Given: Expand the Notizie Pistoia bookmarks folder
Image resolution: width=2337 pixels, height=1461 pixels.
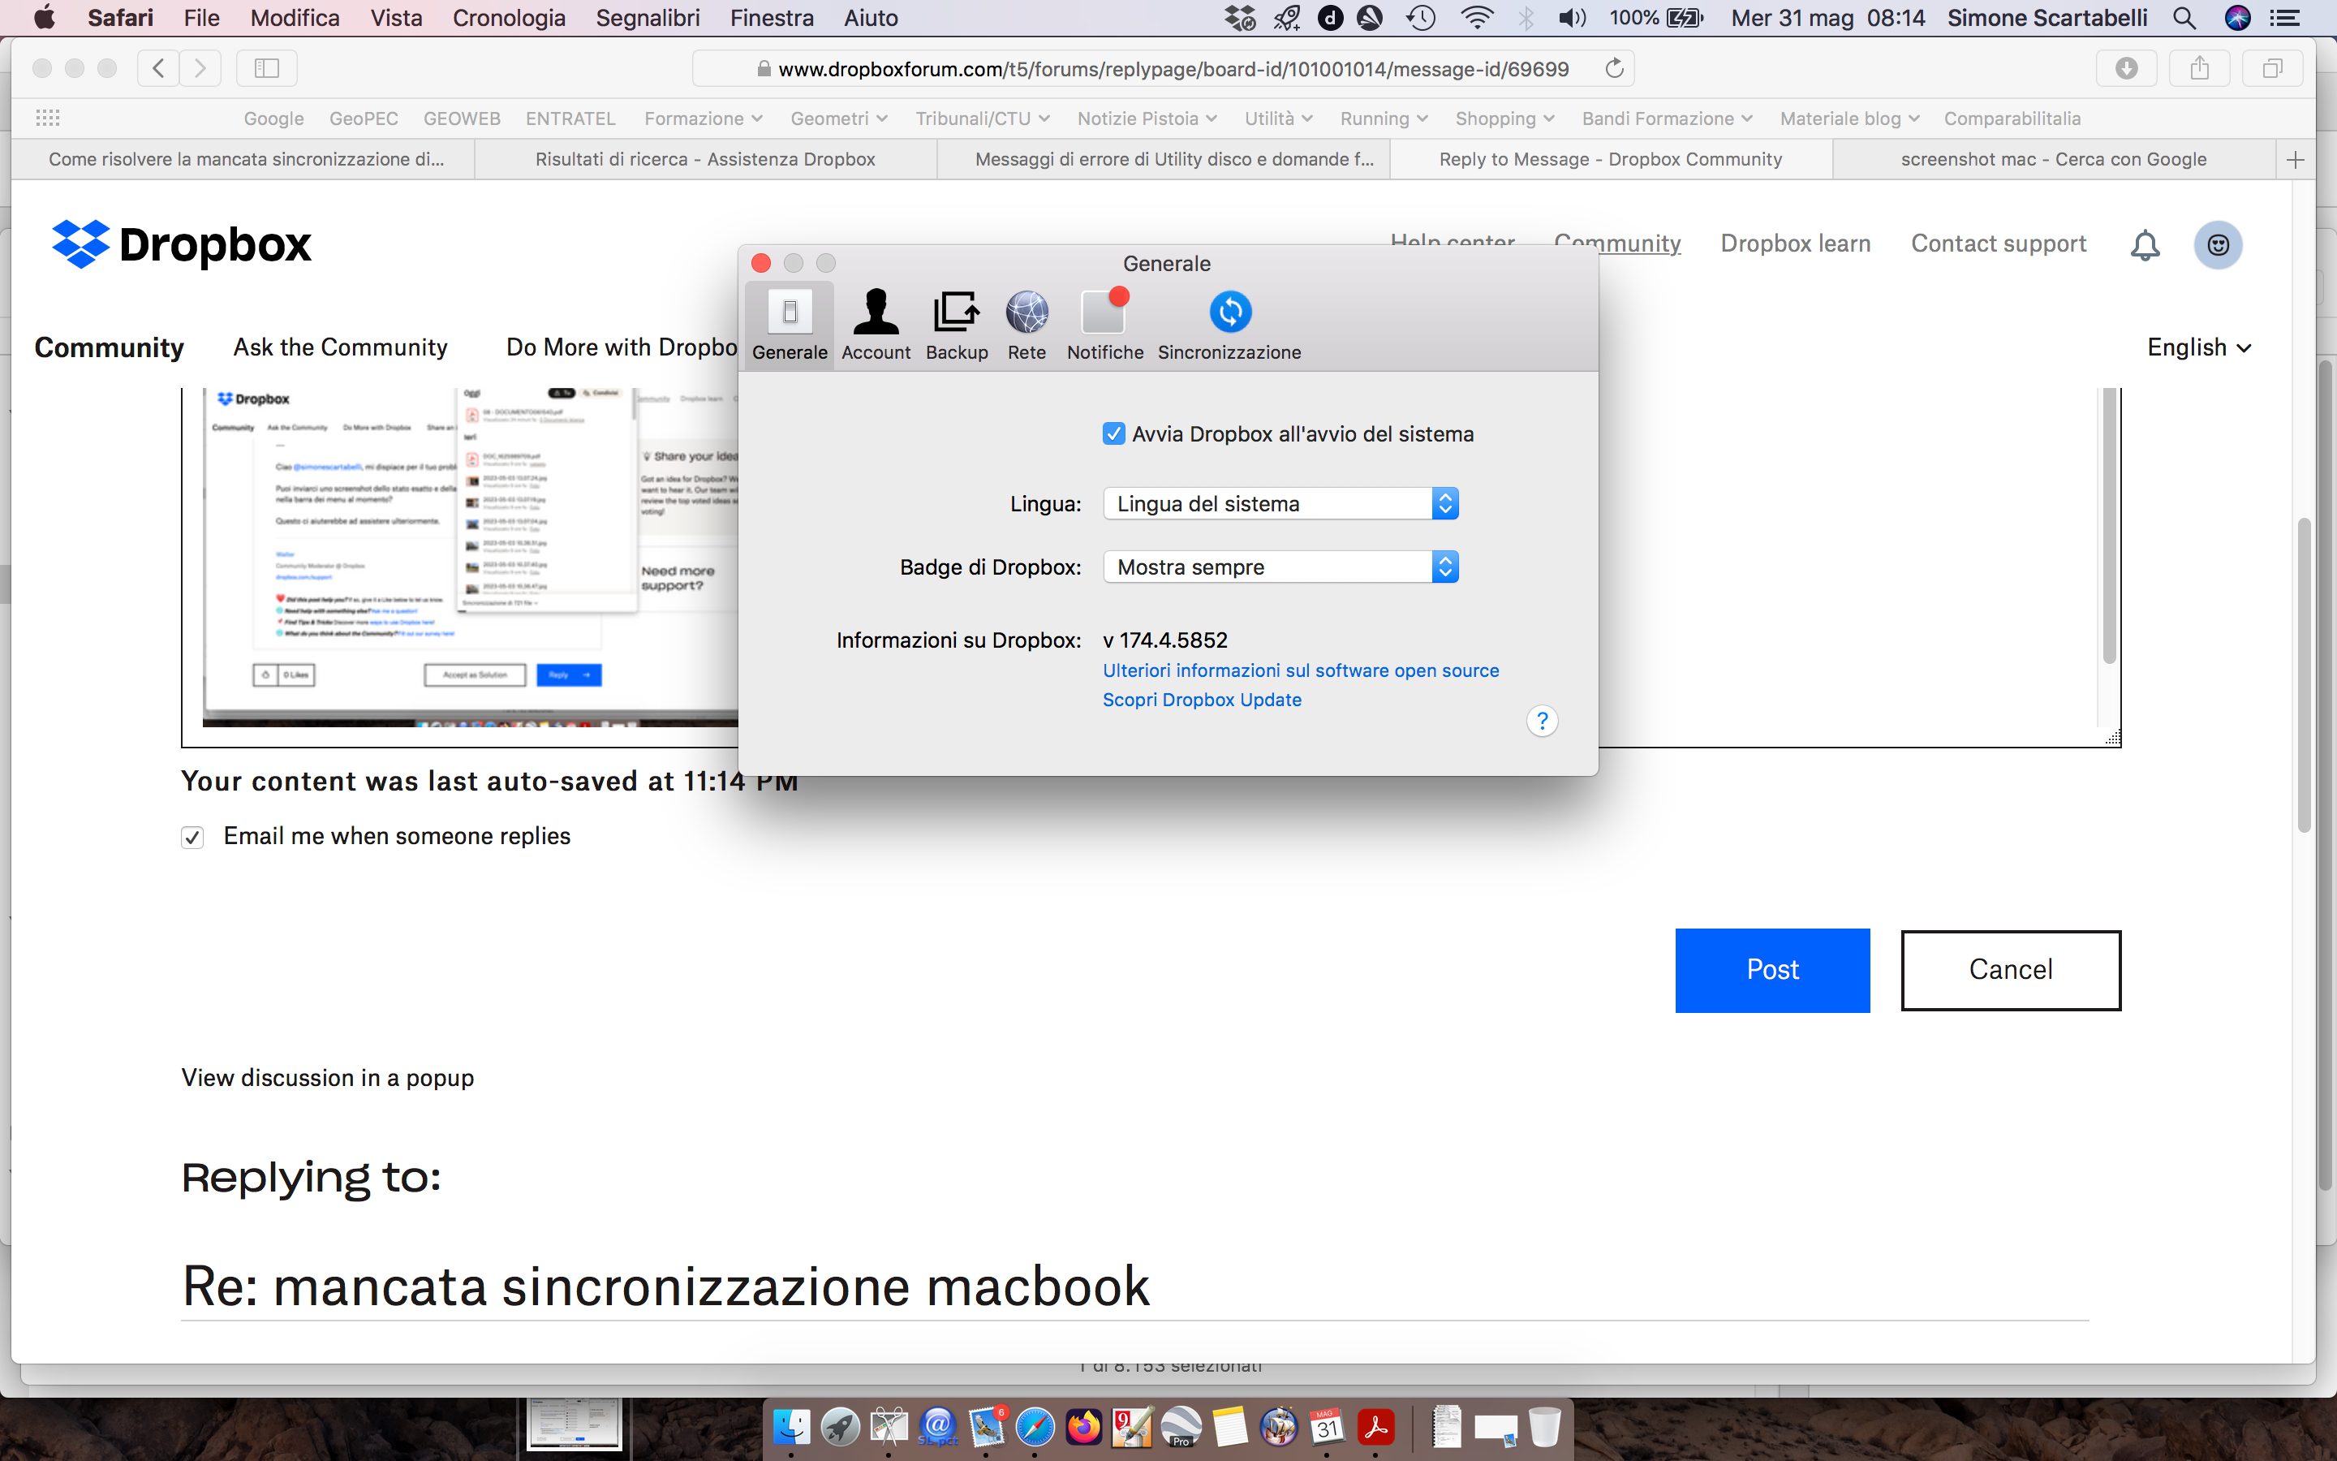Looking at the screenshot, I should coord(1147,118).
